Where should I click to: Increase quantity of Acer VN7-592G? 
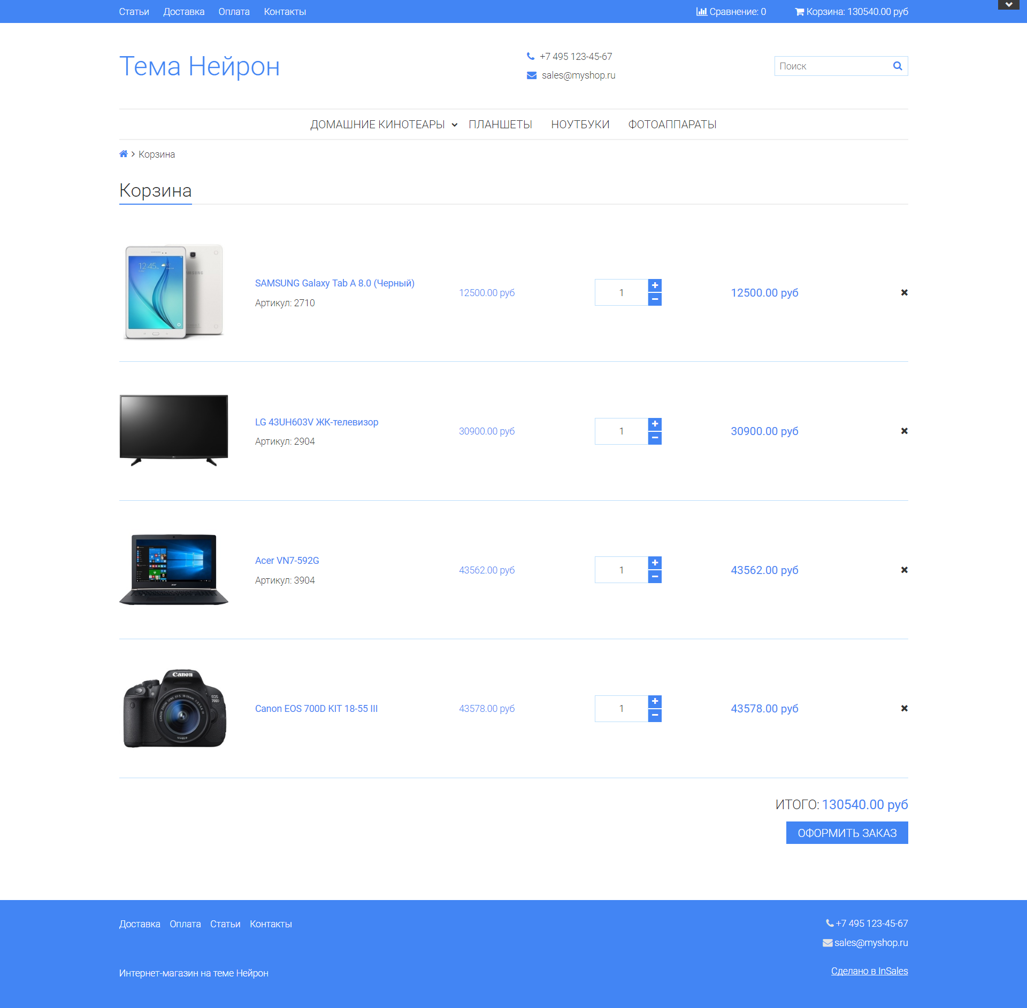coord(655,563)
